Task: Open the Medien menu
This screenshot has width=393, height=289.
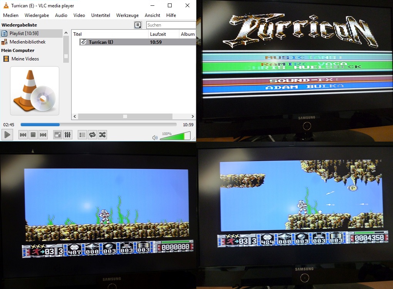Action: [x=11, y=15]
